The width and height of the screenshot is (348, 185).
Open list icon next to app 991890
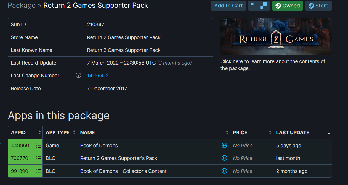39,171
